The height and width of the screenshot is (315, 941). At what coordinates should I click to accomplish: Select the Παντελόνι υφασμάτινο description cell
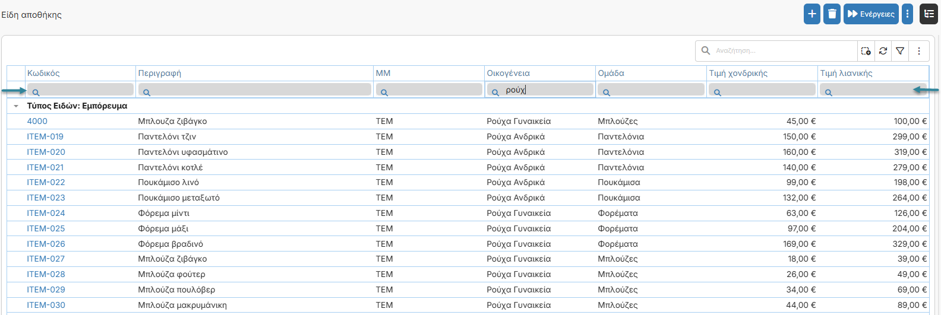point(255,152)
